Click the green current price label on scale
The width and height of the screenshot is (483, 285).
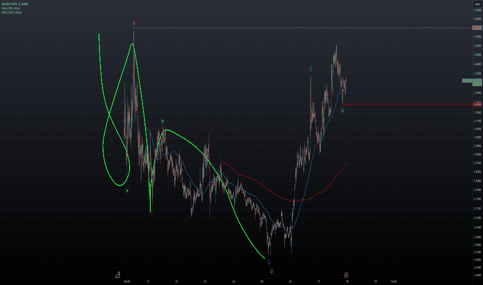[477, 82]
